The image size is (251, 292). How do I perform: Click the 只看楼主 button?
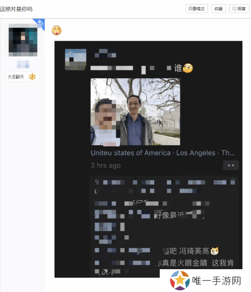click(x=197, y=9)
